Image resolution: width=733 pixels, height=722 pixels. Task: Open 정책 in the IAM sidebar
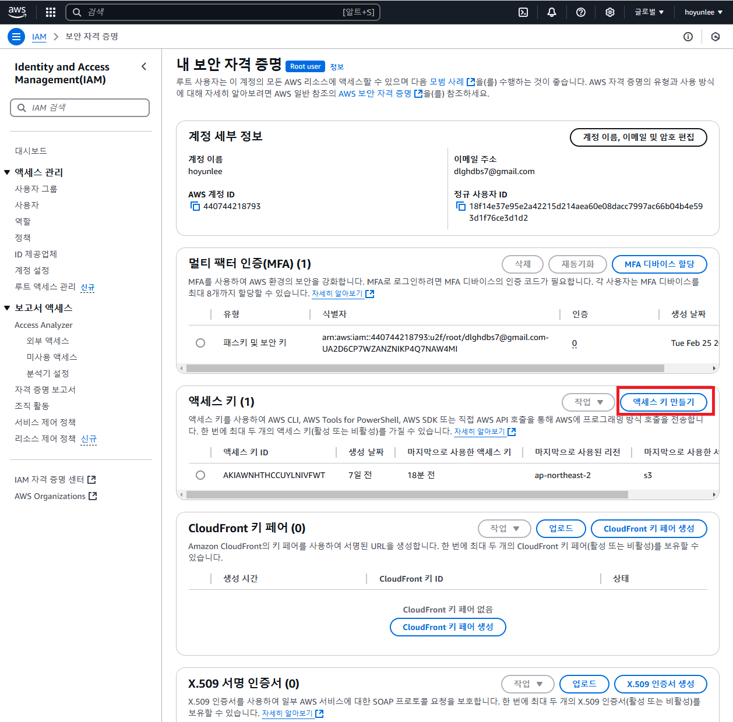click(x=23, y=238)
